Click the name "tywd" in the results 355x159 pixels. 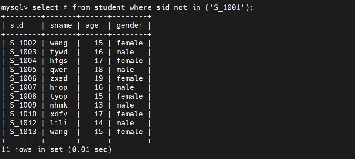[x=59, y=52]
